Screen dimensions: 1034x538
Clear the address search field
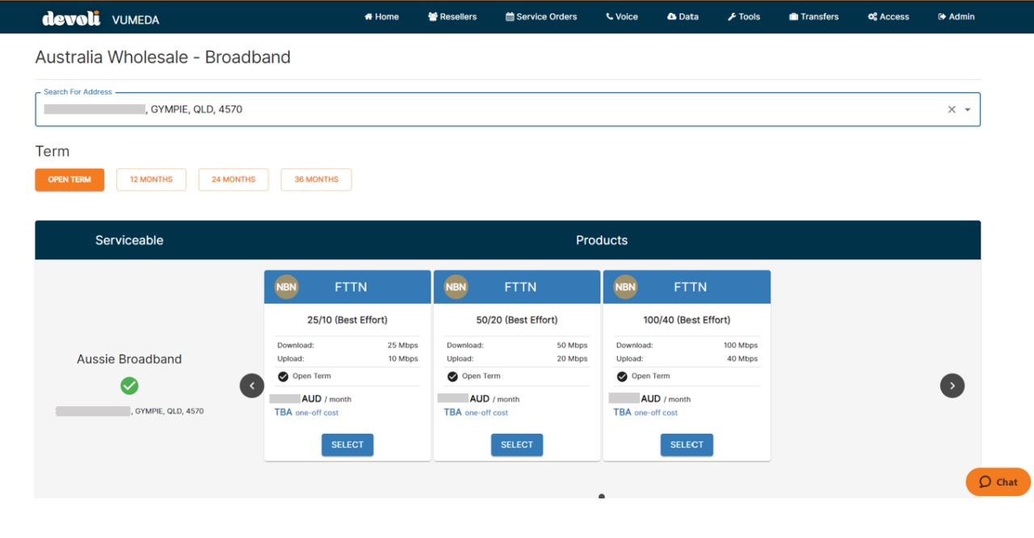point(952,110)
